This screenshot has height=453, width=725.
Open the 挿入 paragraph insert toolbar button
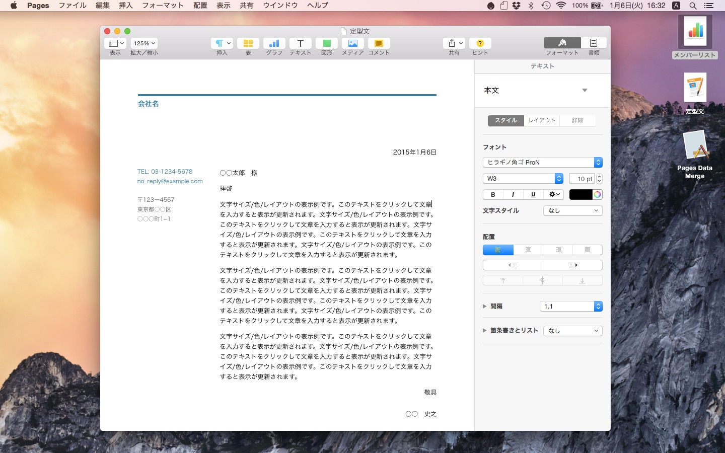pyautogui.click(x=222, y=43)
